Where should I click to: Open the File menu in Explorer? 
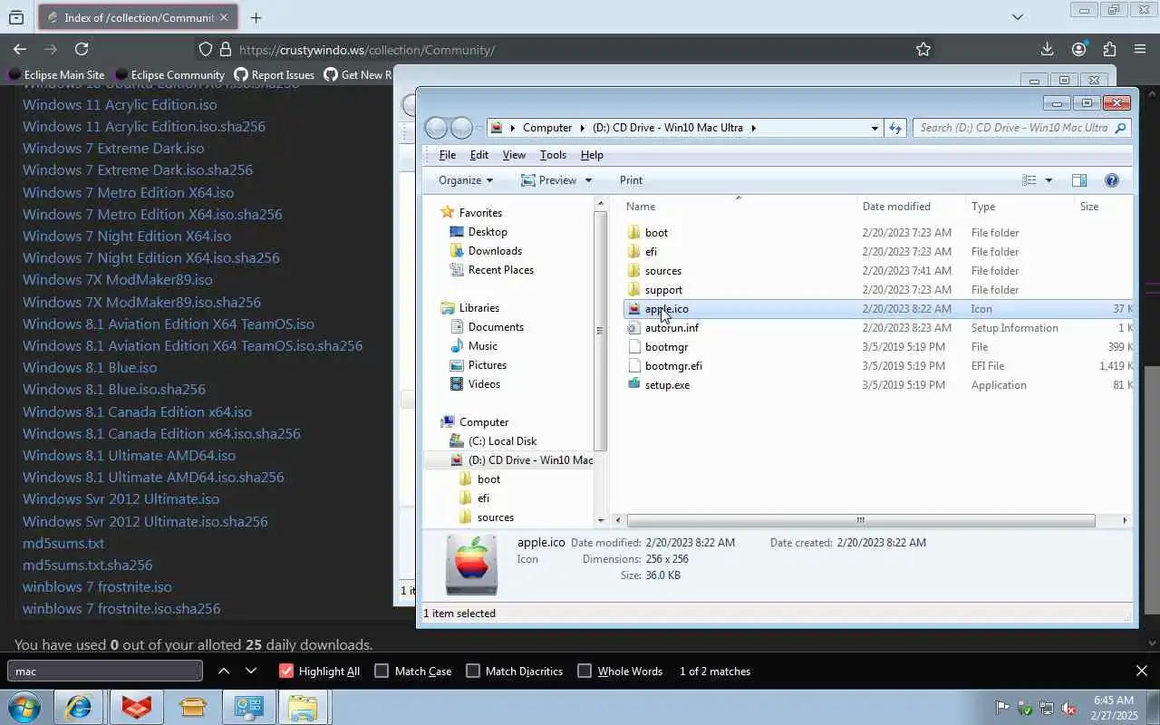[447, 155]
